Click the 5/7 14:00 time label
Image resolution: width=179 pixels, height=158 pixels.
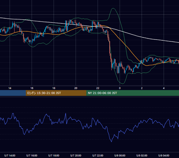click(10, 156)
